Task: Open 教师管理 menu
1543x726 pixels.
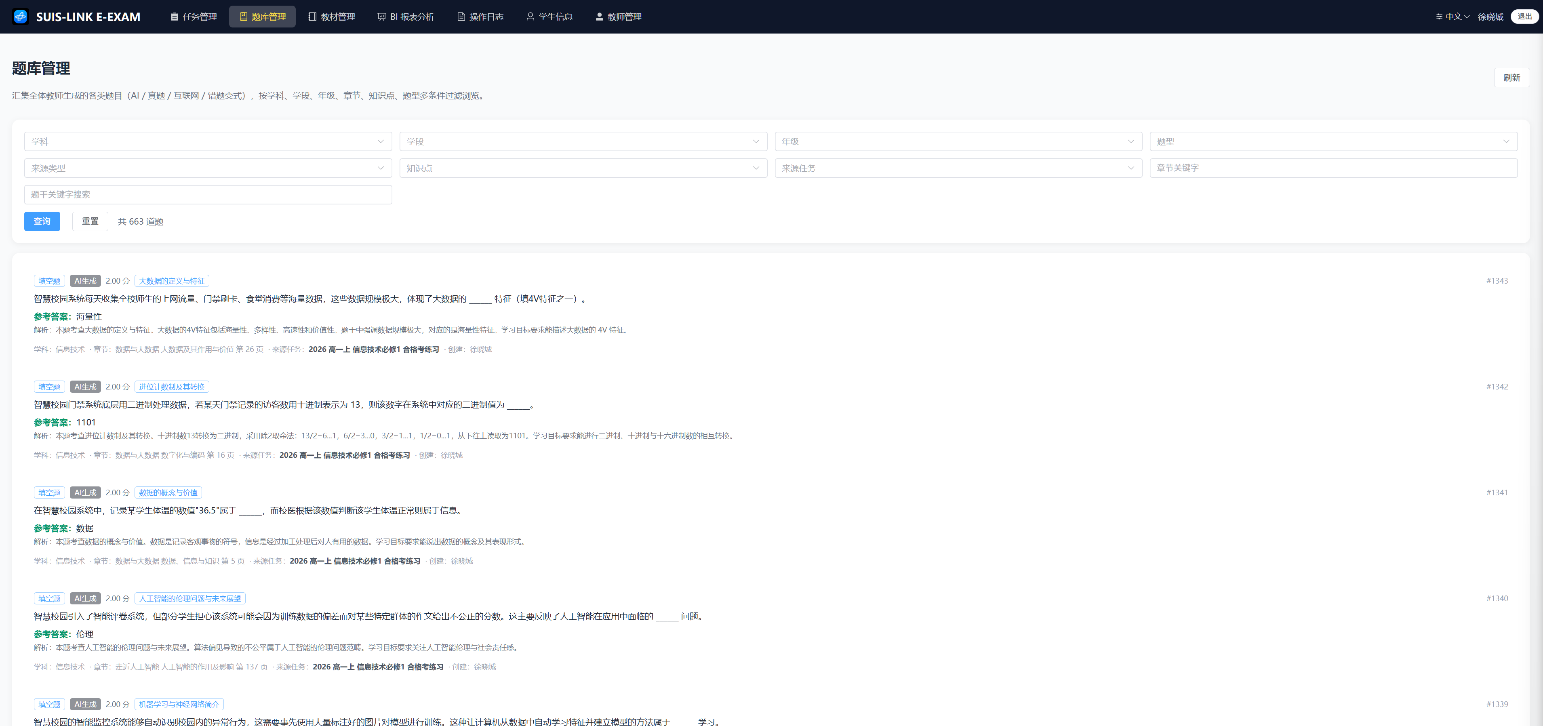Action: pyautogui.click(x=618, y=17)
